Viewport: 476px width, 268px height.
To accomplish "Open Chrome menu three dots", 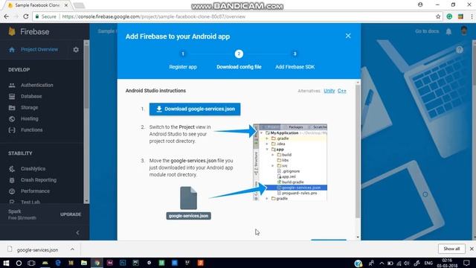I will click(x=472, y=16).
